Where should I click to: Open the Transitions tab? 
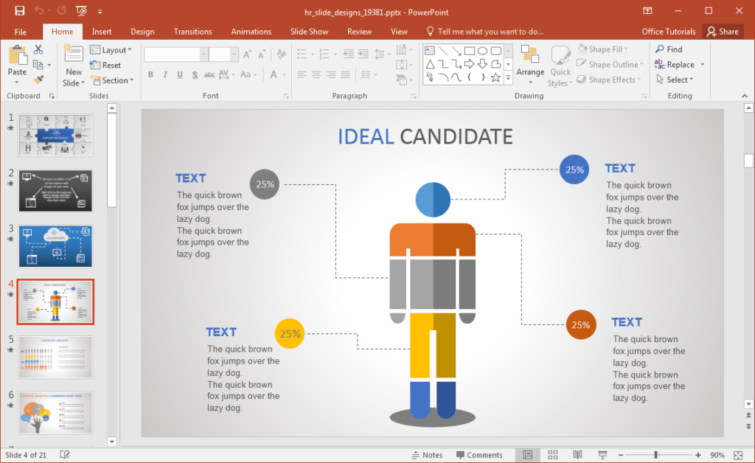coord(192,31)
